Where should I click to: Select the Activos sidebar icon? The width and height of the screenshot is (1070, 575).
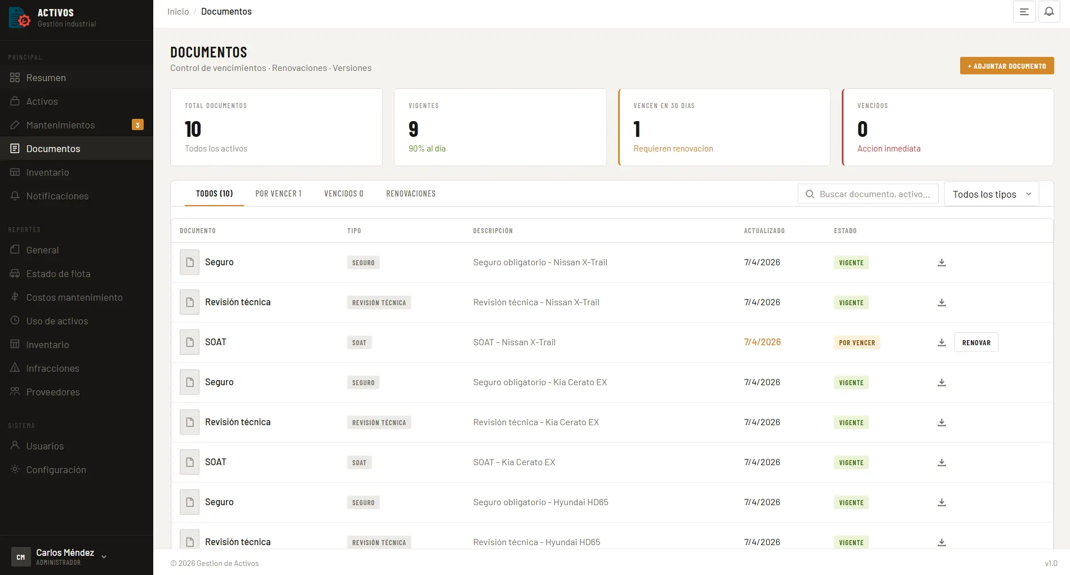point(16,101)
